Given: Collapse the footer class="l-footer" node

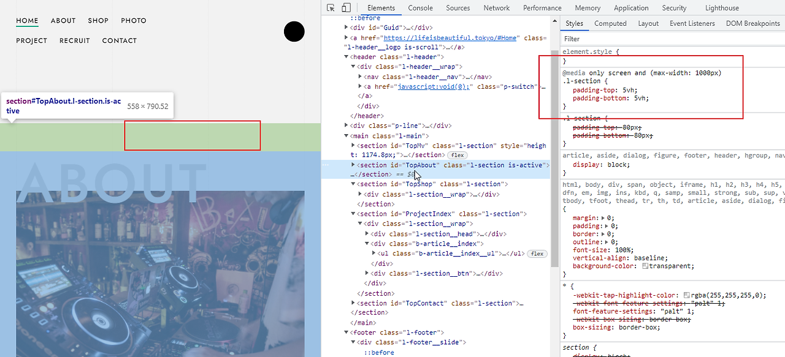Looking at the screenshot, I should click(346, 333).
